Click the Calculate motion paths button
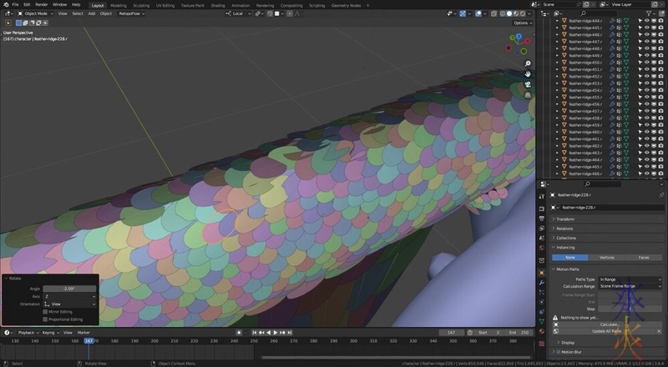Image resolution: width=668 pixels, height=367 pixels. [x=608, y=324]
